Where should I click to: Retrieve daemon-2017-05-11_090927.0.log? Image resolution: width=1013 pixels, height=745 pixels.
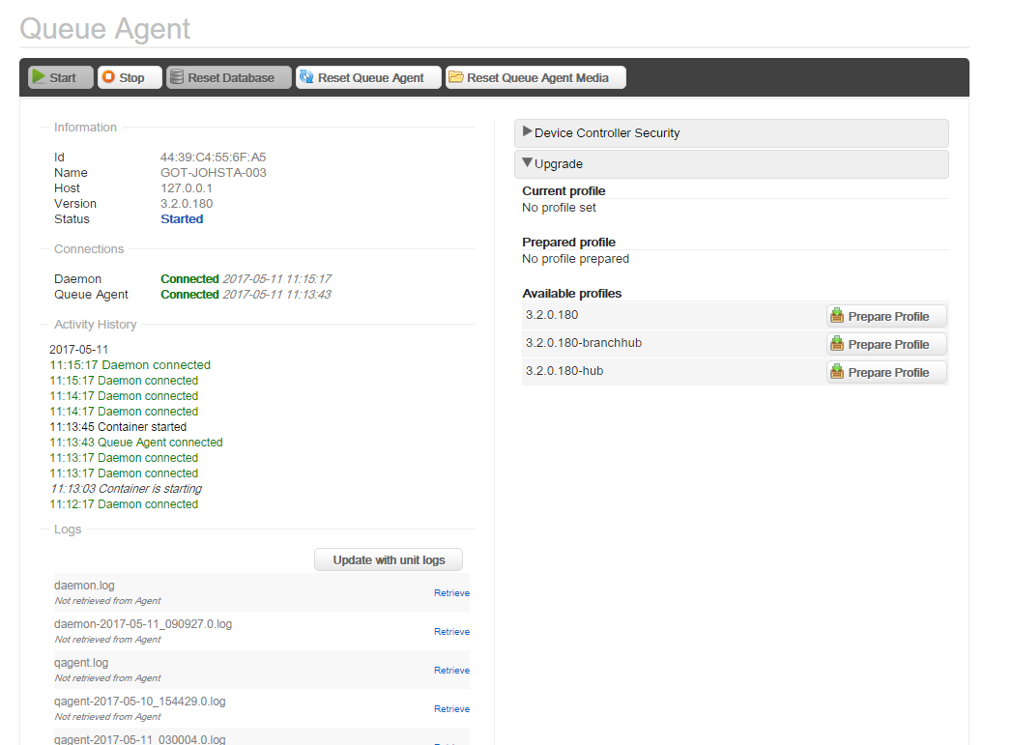451,632
